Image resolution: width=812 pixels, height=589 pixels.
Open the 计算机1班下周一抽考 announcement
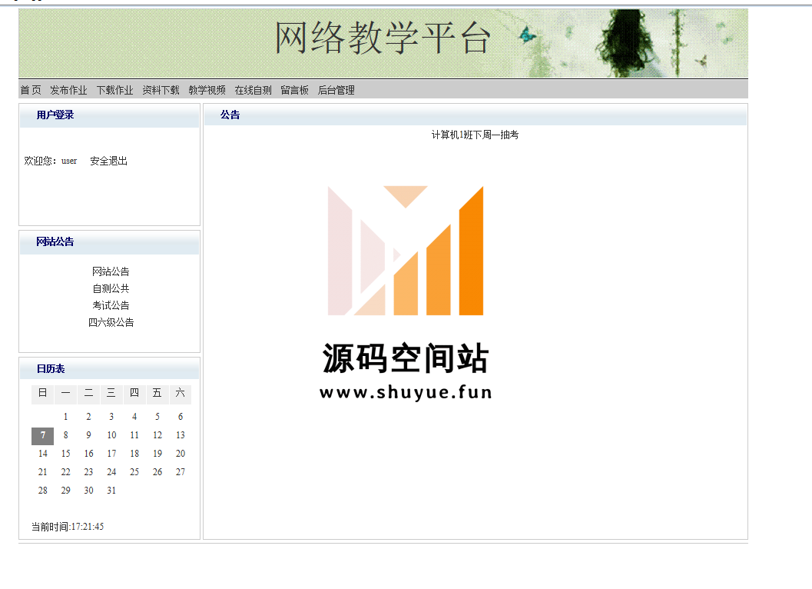tap(475, 135)
